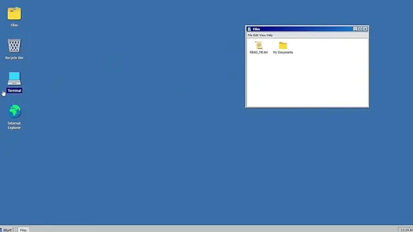Open the Help menu

click(x=270, y=35)
